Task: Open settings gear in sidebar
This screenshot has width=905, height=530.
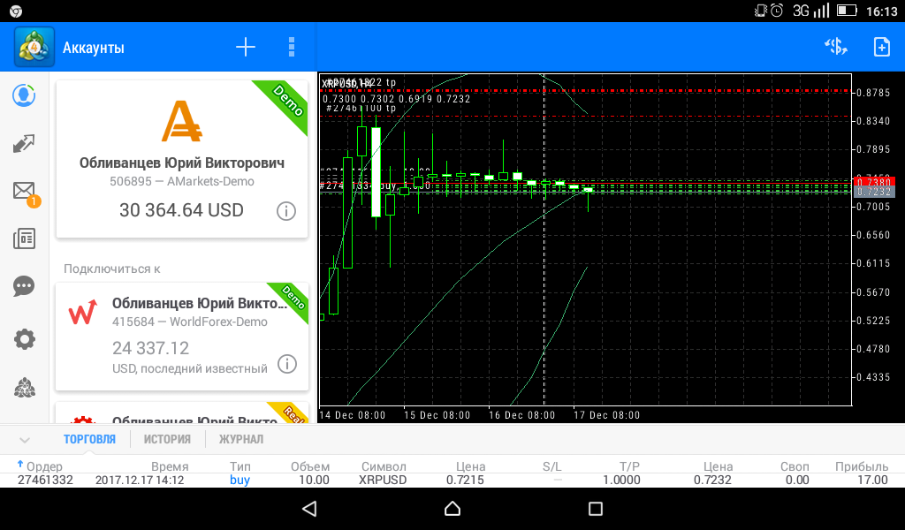Action: pos(24,339)
